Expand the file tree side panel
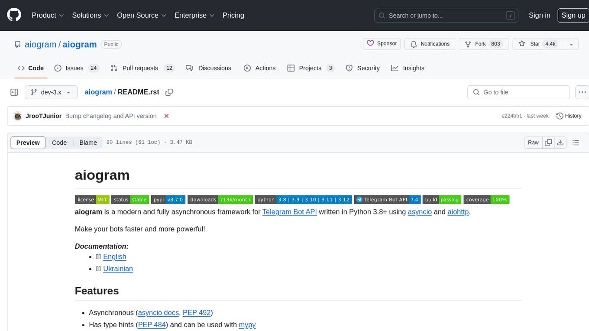The height and width of the screenshot is (331, 589). click(x=14, y=92)
